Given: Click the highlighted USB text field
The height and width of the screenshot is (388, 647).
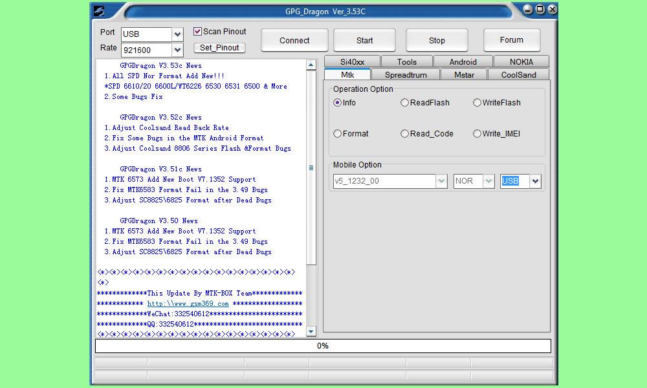Looking at the screenshot, I should tap(514, 181).
